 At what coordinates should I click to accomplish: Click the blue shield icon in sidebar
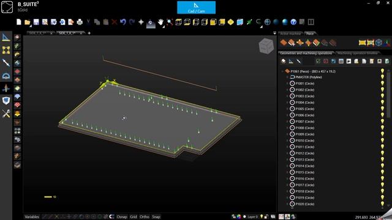pyautogui.click(x=6, y=101)
